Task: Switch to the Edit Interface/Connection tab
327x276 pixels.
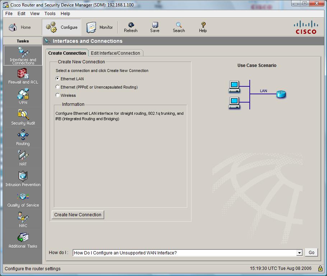Action: pyautogui.click(x=115, y=53)
